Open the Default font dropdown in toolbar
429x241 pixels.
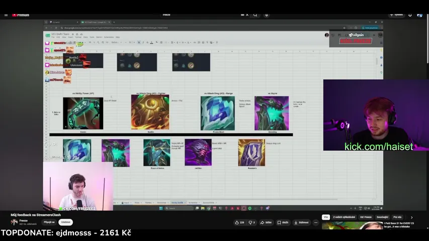116,42
